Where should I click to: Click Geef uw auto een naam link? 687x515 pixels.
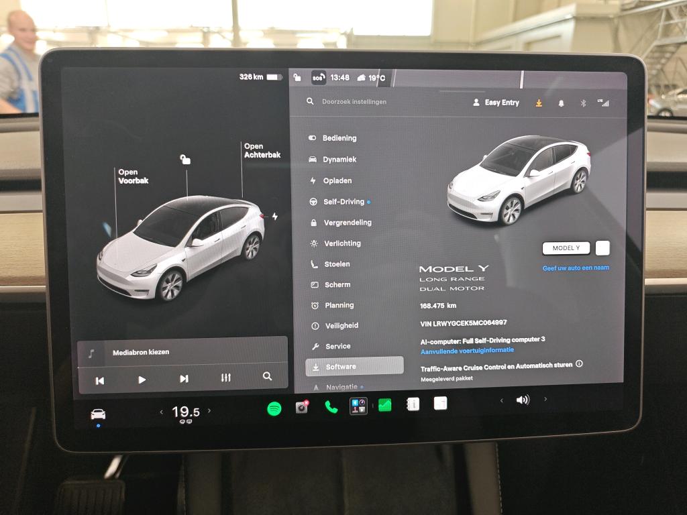click(x=576, y=268)
